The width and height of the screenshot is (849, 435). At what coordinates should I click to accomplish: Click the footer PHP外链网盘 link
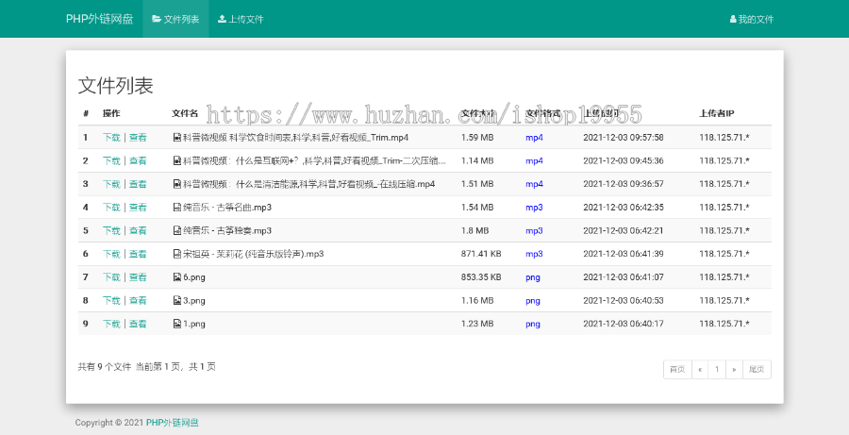click(173, 423)
